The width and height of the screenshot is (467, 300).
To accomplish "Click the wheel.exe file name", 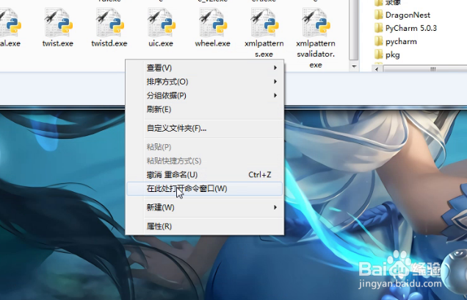I will pyautogui.click(x=213, y=43).
